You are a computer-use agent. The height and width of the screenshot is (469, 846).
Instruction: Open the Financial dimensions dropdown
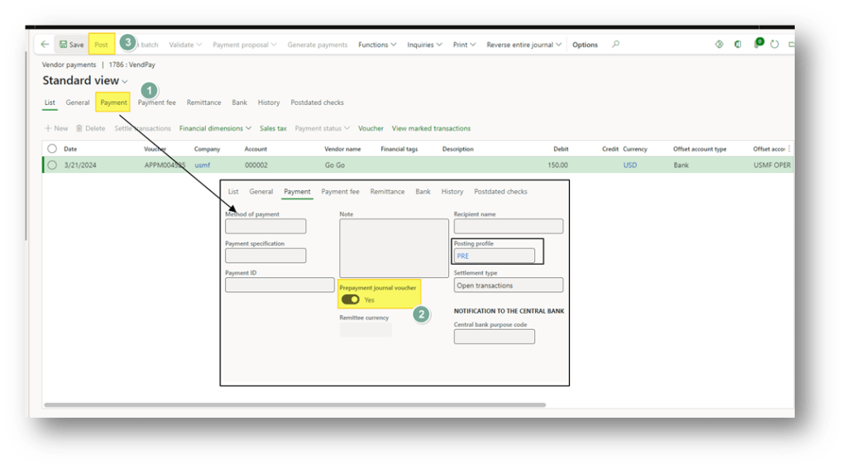[x=215, y=128]
